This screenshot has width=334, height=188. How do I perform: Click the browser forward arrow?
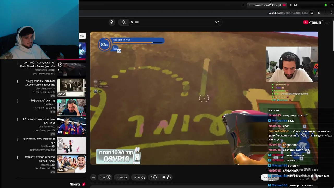point(331,13)
